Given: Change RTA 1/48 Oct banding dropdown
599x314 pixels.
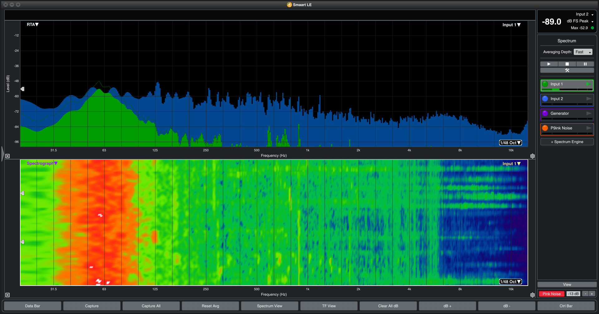Looking at the screenshot, I should click(510, 143).
